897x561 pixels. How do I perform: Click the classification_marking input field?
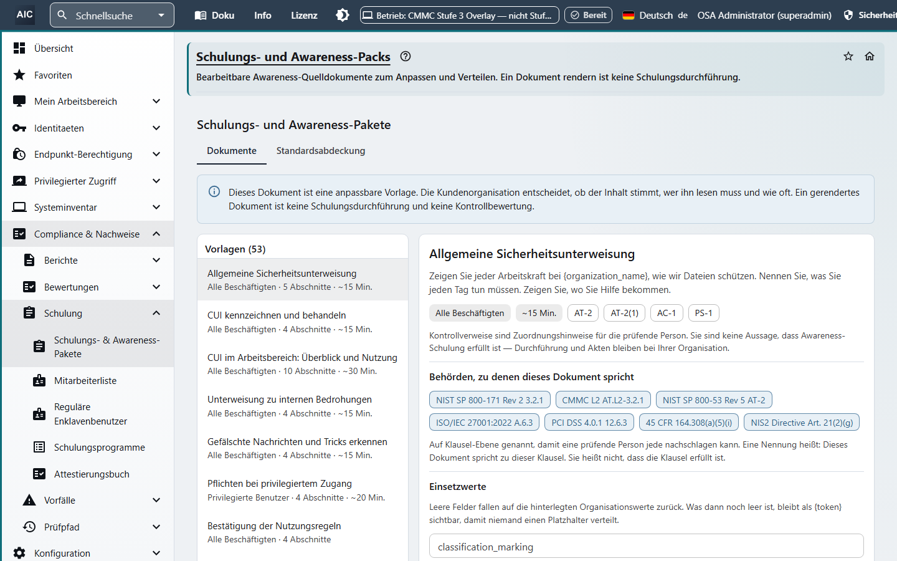click(x=647, y=546)
